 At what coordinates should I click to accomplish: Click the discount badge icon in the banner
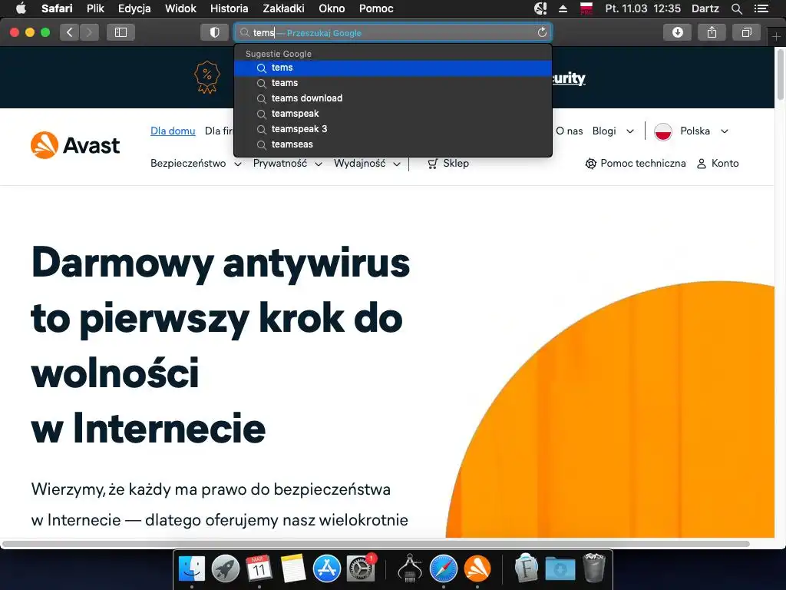pyautogui.click(x=207, y=78)
